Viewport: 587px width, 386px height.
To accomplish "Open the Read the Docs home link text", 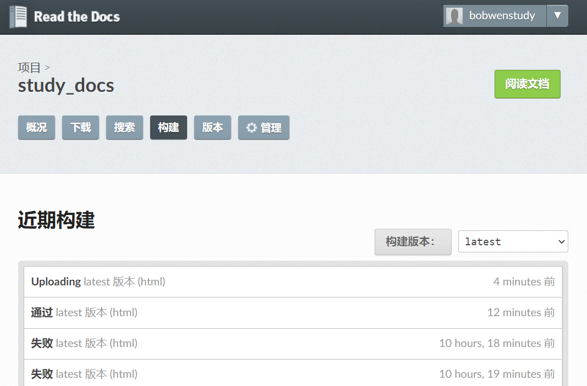I will (76, 17).
